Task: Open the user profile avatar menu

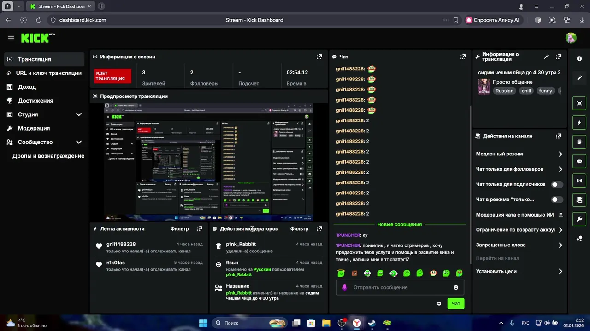Action: point(571,38)
